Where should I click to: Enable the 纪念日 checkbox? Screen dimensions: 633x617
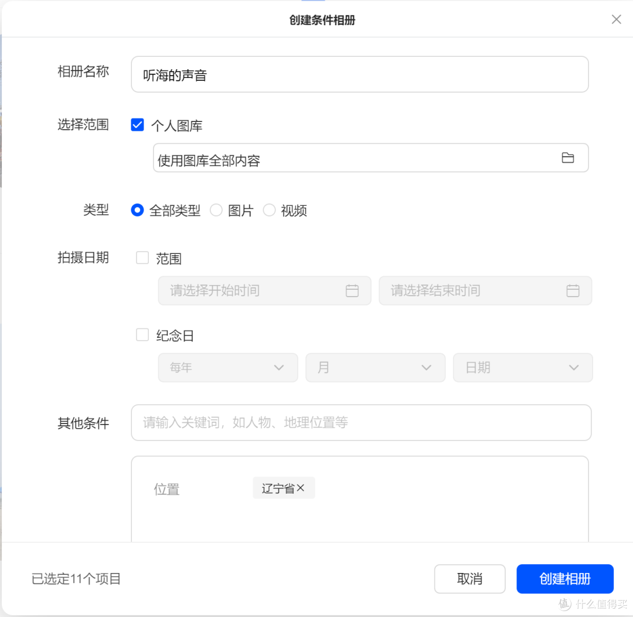pos(142,335)
